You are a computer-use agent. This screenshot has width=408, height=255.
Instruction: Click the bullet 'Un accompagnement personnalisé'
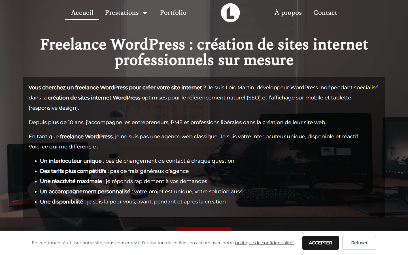pyautogui.click(x=85, y=192)
